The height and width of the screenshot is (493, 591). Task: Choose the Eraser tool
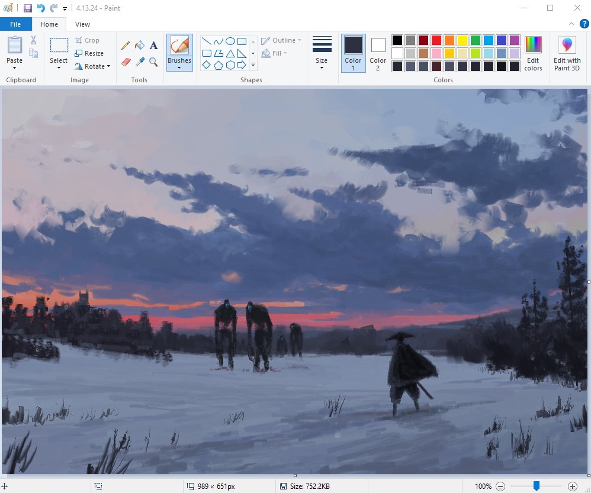click(126, 62)
